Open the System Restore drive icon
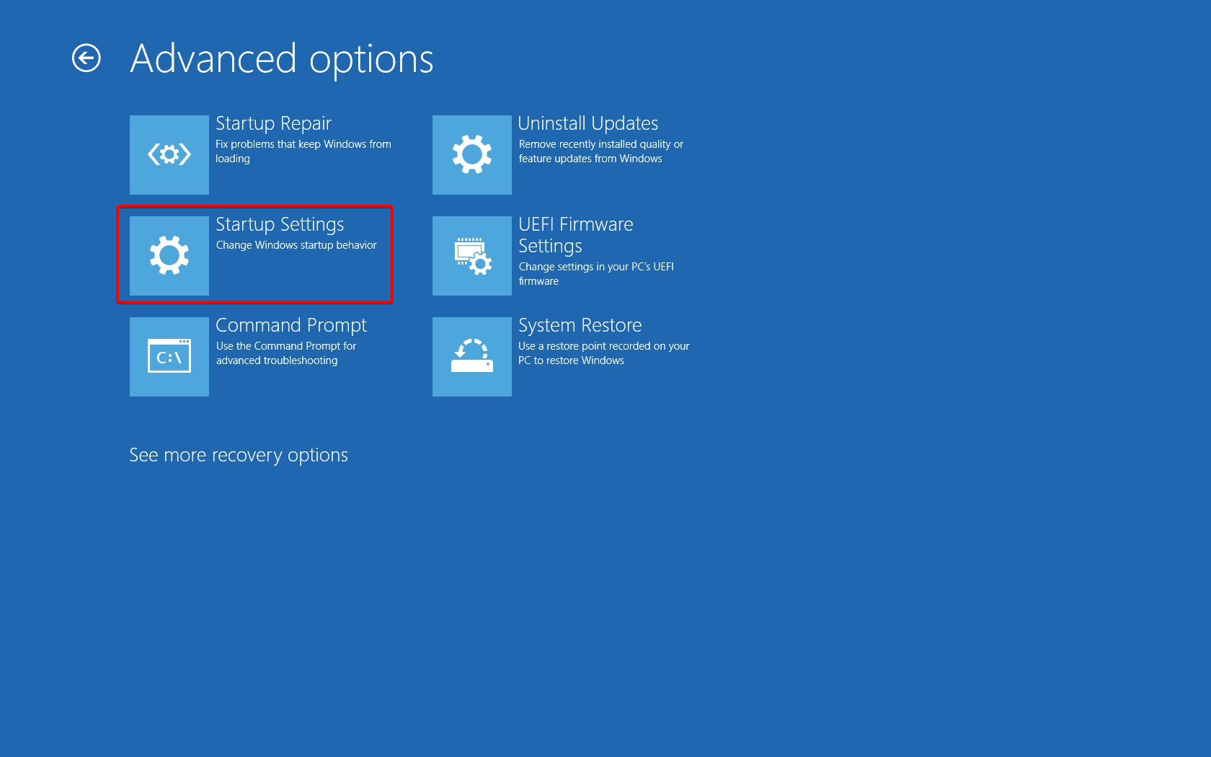 [472, 357]
